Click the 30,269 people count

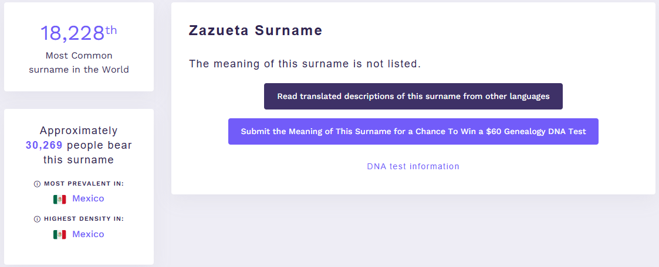(44, 145)
